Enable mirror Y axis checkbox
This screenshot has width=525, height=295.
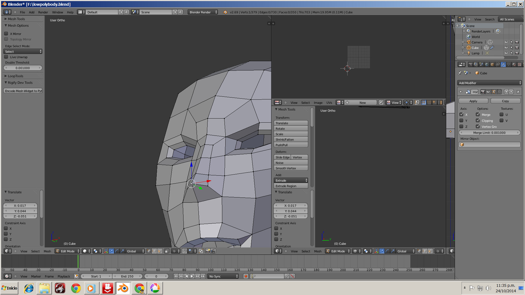click(x=461, y=120)
